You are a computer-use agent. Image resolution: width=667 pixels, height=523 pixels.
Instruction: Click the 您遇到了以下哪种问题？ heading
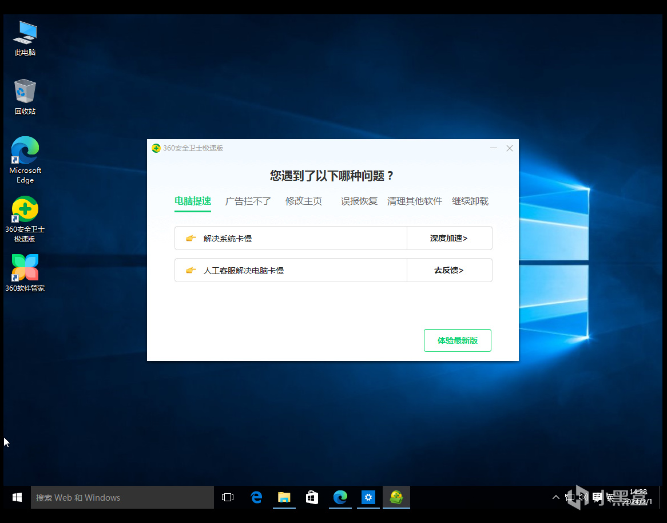tap(332, 176)
